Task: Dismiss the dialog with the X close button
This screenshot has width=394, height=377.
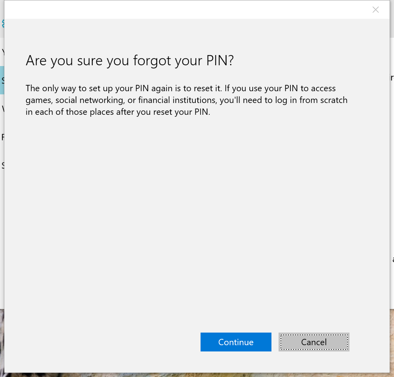Action: coord(375,10)
